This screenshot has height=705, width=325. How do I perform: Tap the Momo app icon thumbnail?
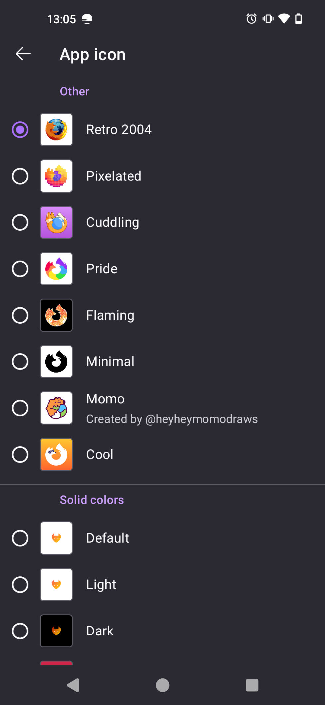point(56,408)
